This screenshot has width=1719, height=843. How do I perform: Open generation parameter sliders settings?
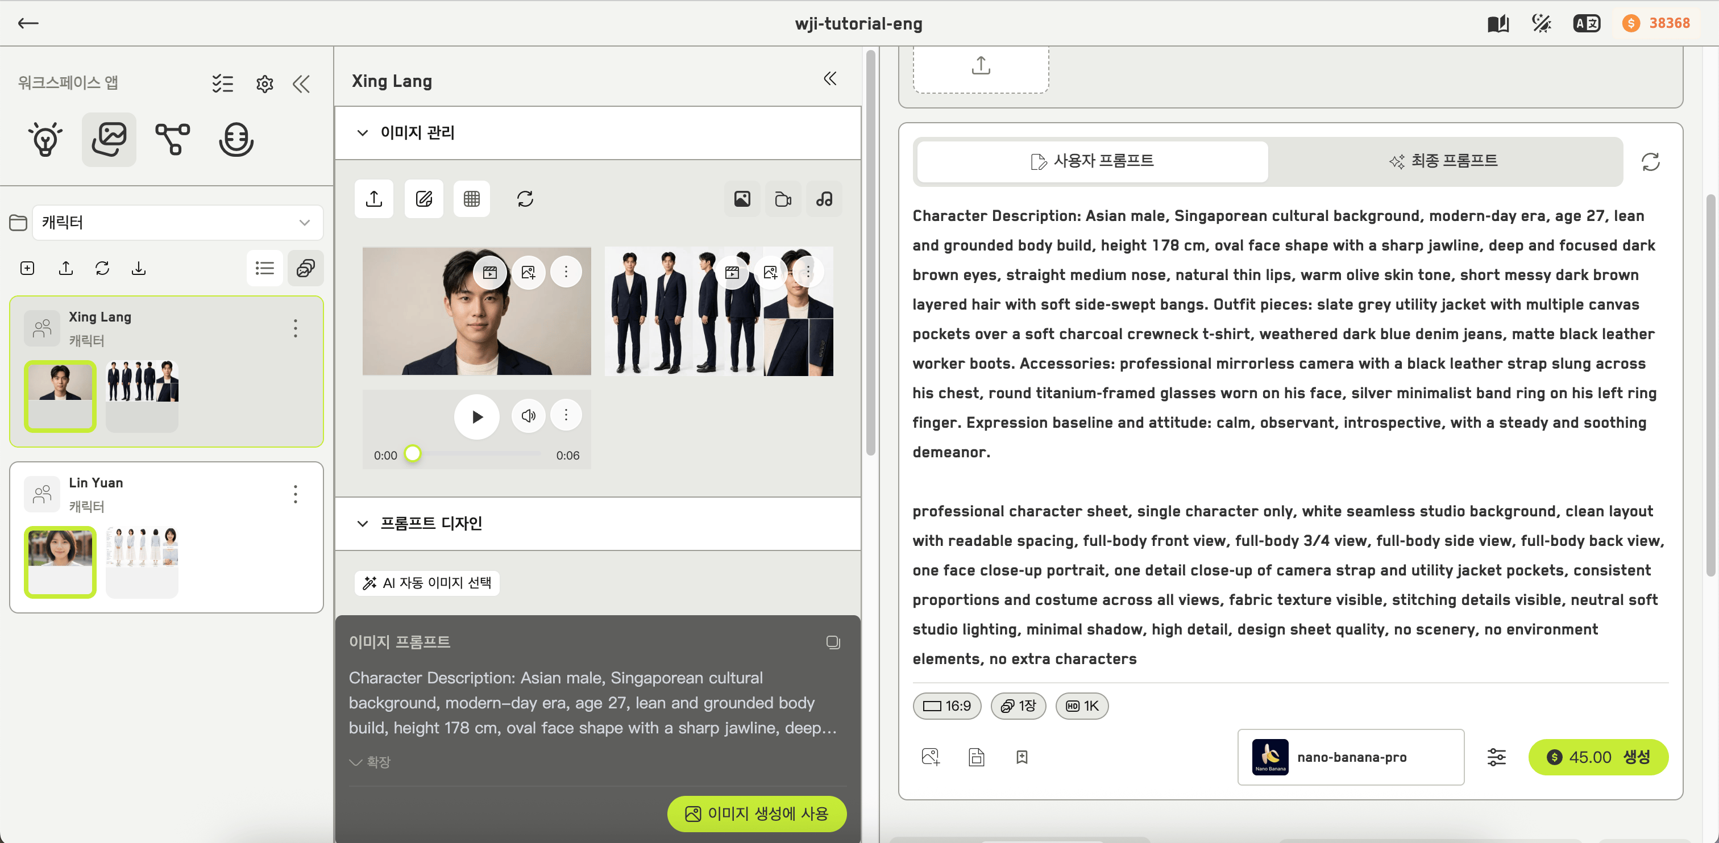coord(1496,757)
